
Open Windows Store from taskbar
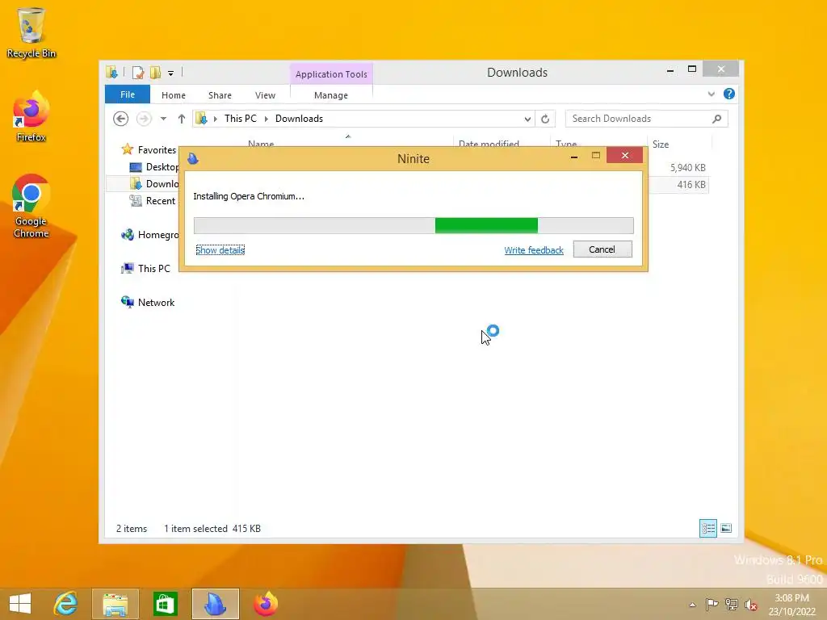click(x=165, y=604)
